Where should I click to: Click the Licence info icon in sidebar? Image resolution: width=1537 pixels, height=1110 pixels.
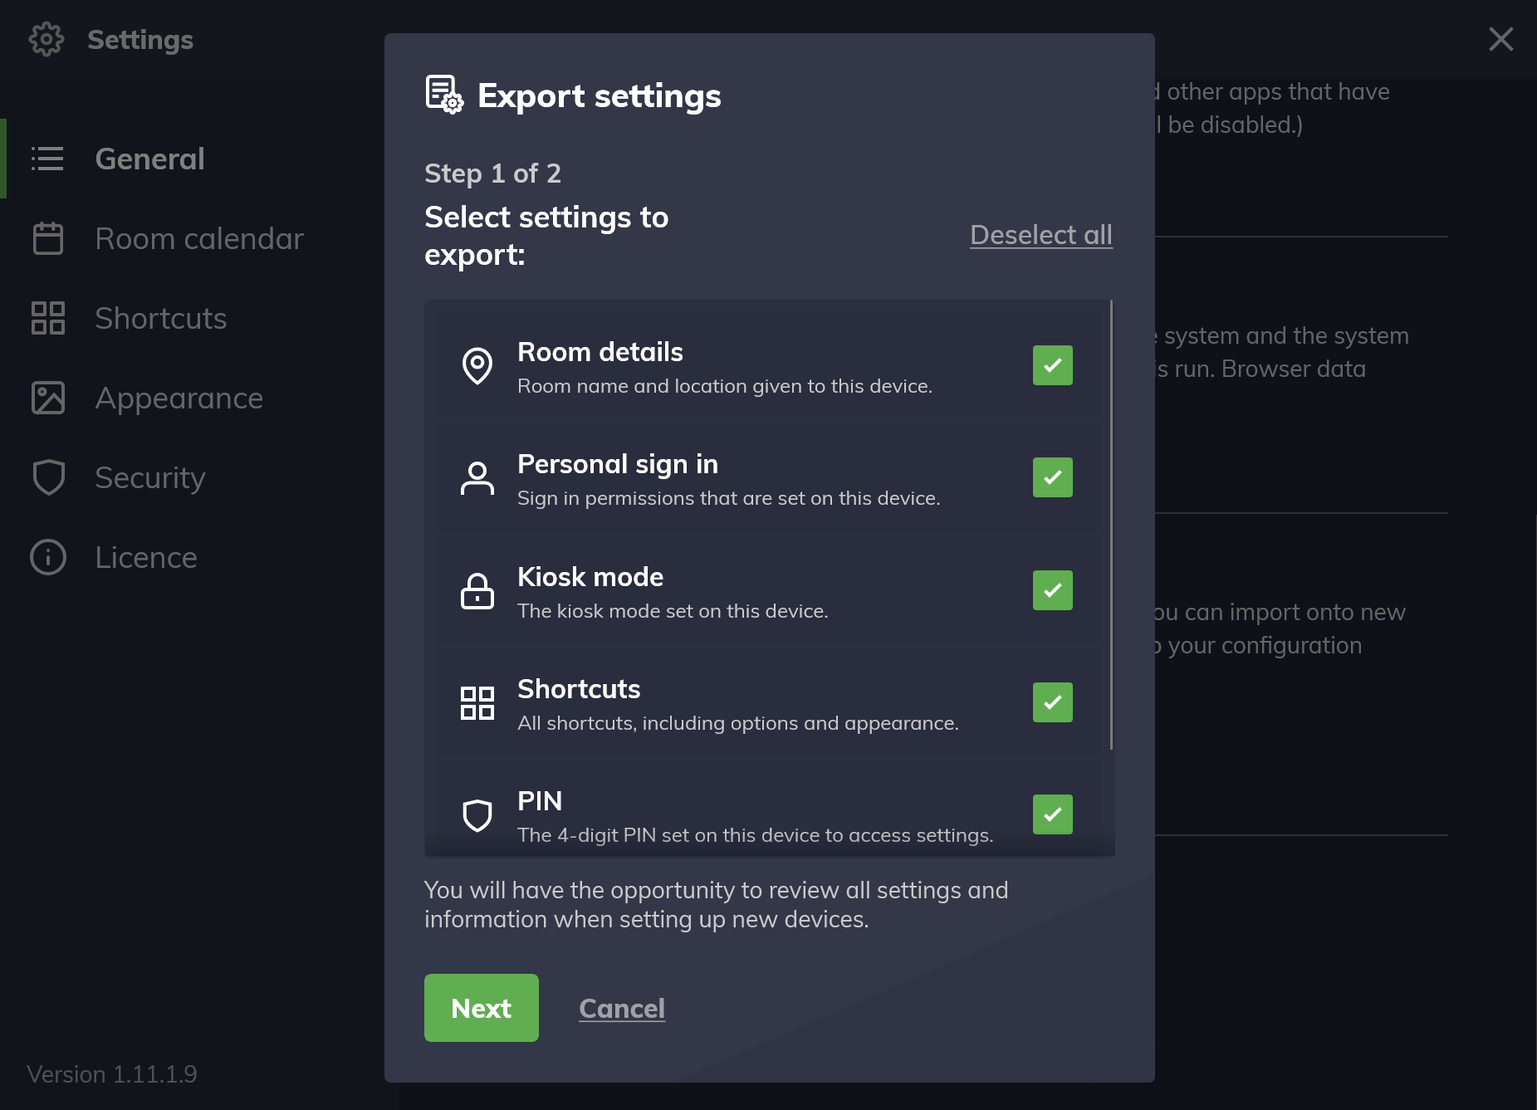pos(47,557)
